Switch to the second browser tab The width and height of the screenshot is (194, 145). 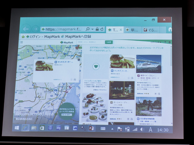pos(133,30)
